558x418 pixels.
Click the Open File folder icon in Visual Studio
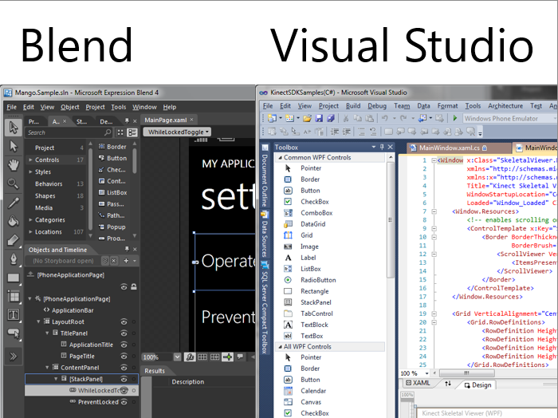(307, 118)
